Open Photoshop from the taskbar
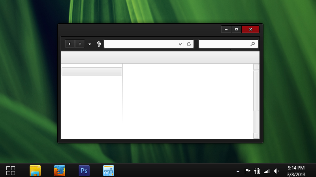This screenshot has width=316, height=177. [84, 171]
